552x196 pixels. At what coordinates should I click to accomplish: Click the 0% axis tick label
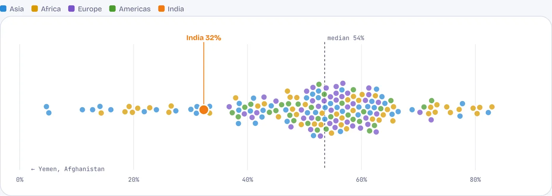pyautogui.click(x=20, y=180)
